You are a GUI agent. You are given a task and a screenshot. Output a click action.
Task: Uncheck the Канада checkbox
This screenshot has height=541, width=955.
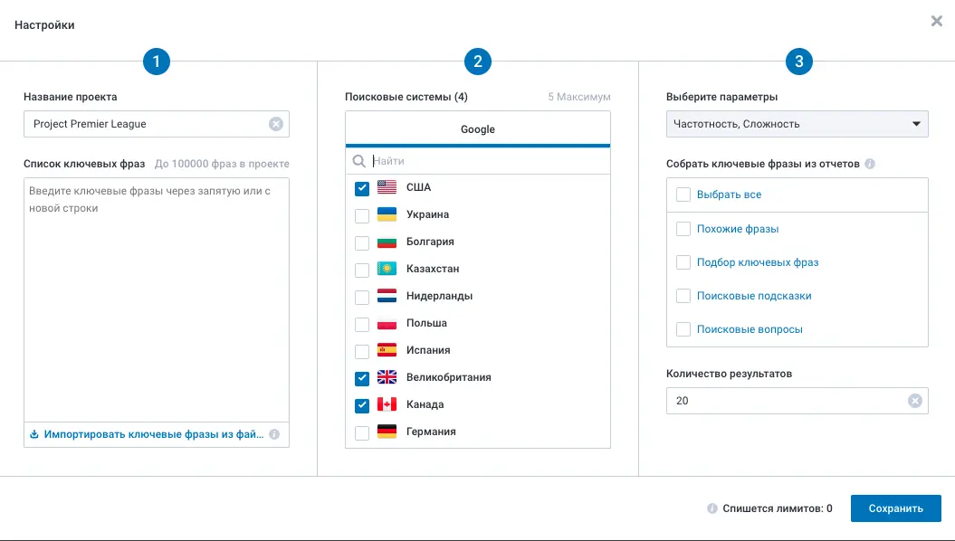click(x=361, y=404)
